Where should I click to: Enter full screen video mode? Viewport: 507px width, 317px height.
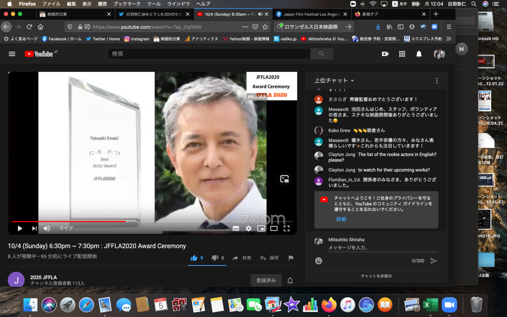(x=286, y=229)
